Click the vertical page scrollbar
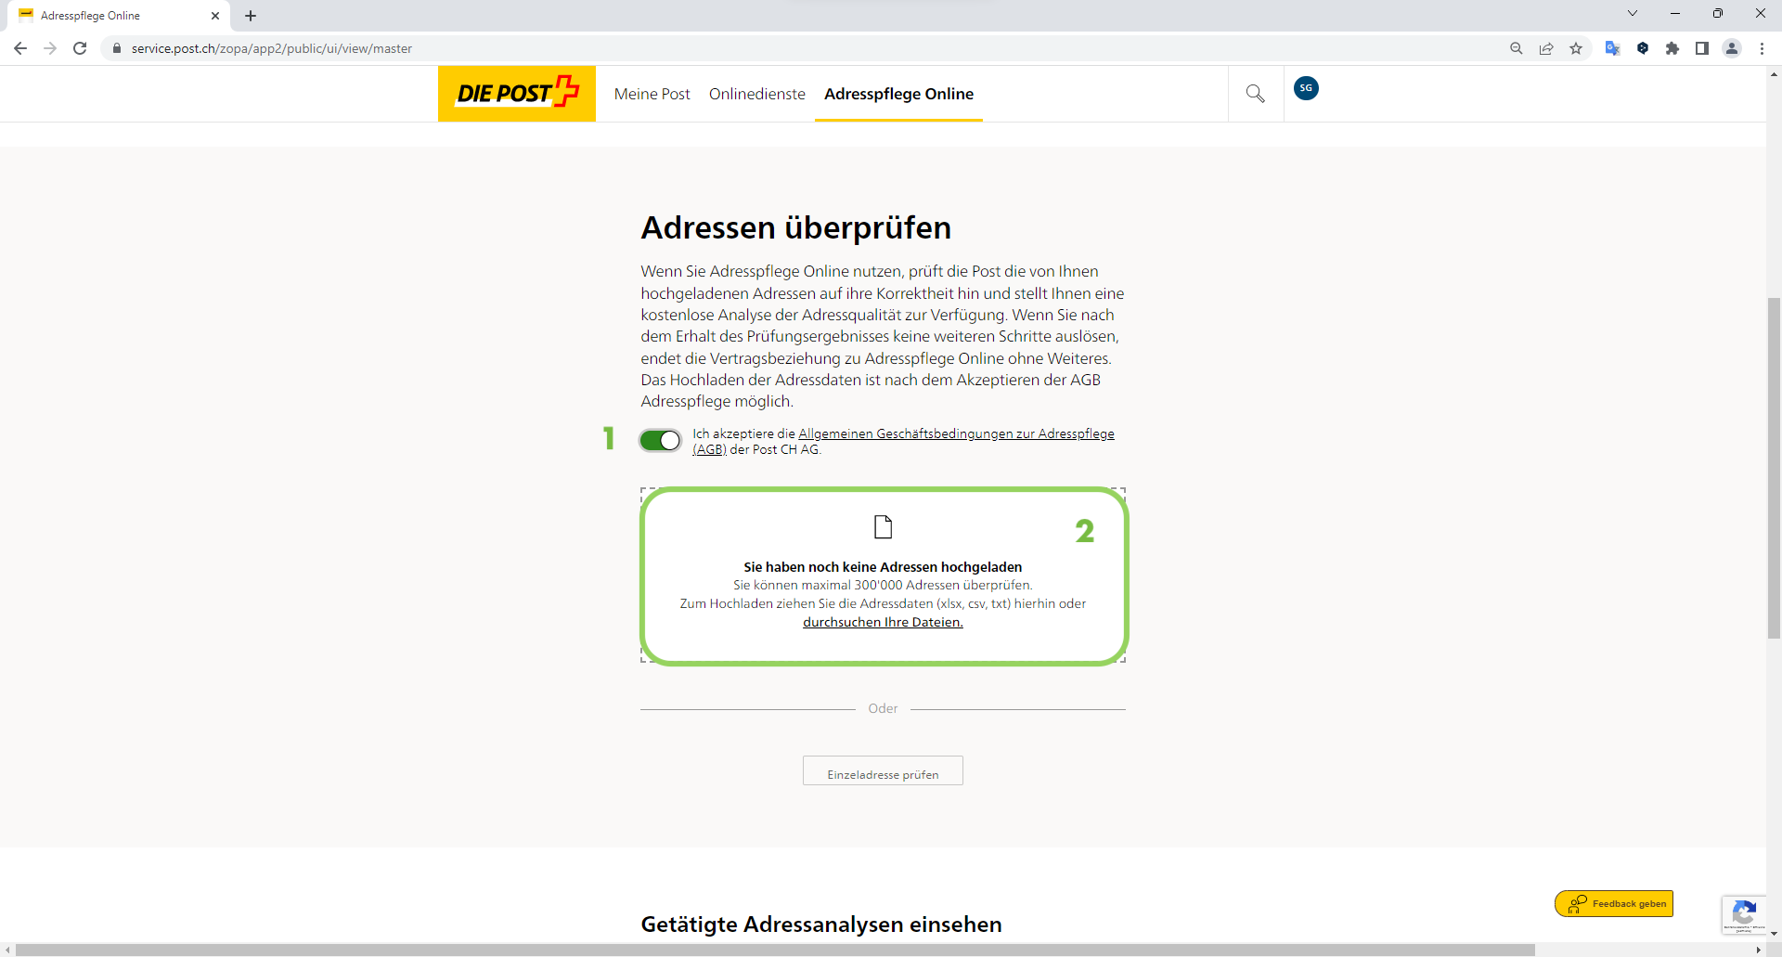1782x957 pixels. 1773,464
